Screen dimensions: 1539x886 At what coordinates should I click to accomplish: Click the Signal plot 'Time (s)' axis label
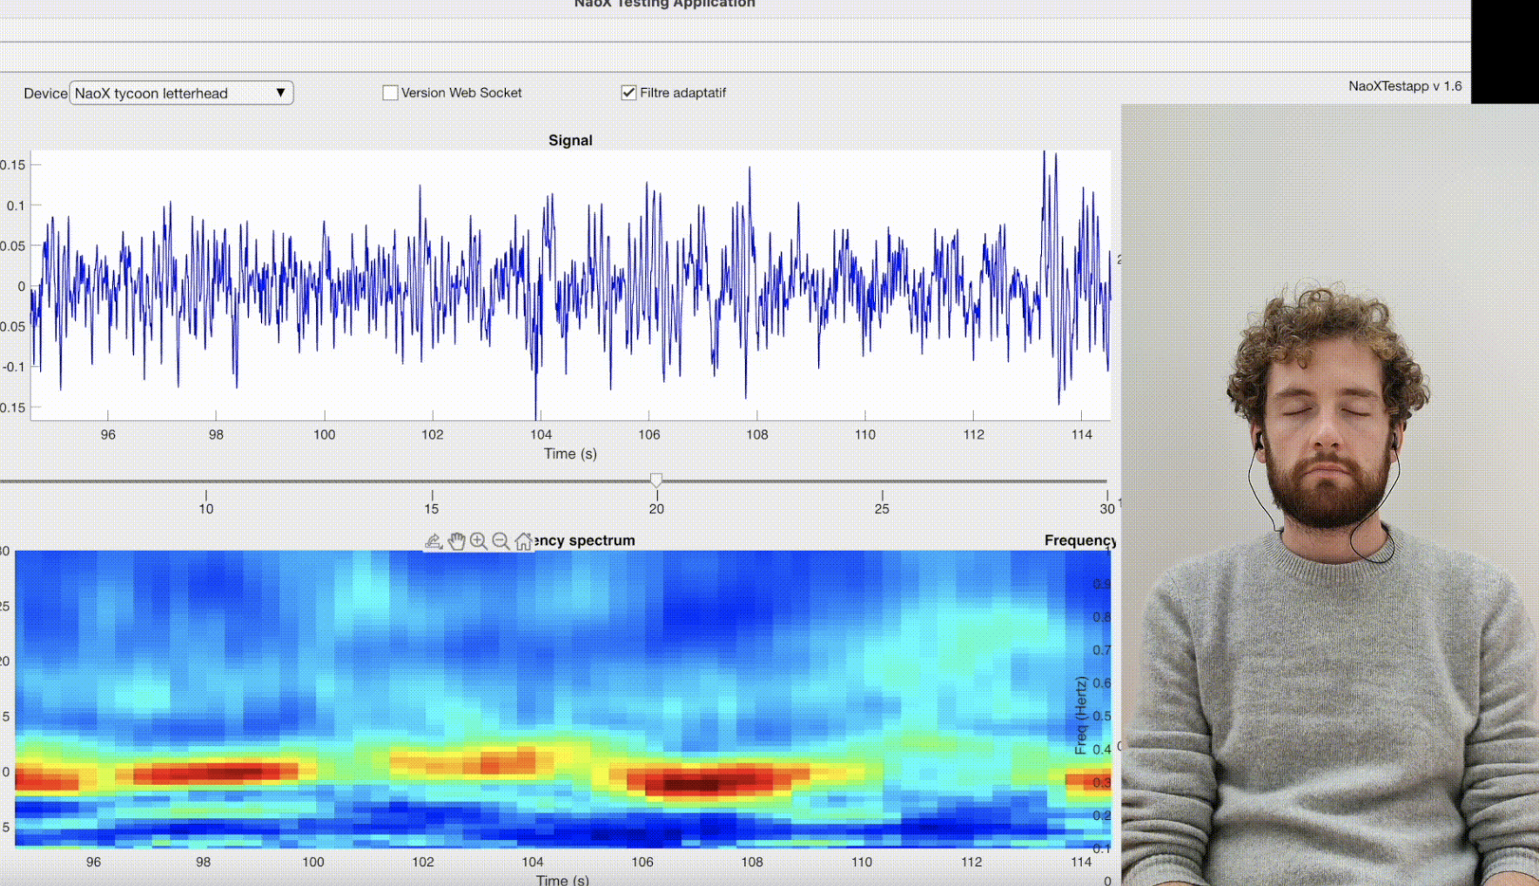pos(570,453)
